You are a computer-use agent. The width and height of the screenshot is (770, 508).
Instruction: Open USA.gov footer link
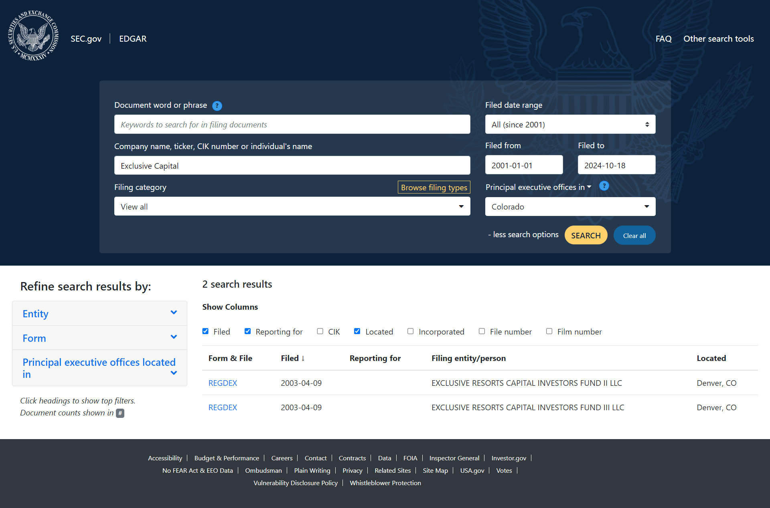[472, 471]
